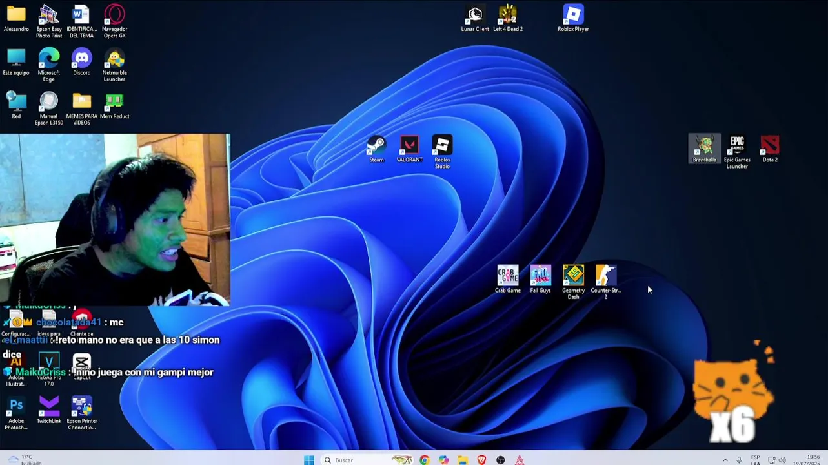Open the Discord desktop shortcut

(81, 62)
